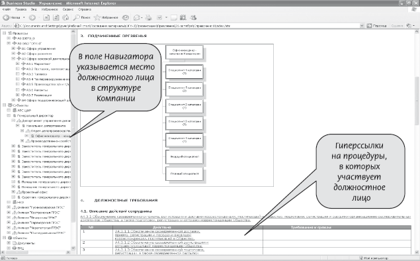Open link A4.3.1.3 in the actions table
The image size is (420, 261).
(160, 251)
